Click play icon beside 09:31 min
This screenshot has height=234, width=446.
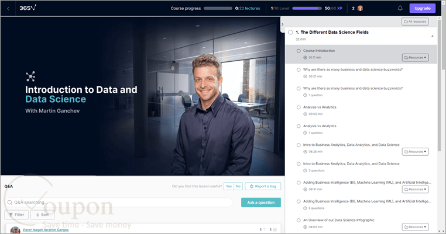coord(305,189)
